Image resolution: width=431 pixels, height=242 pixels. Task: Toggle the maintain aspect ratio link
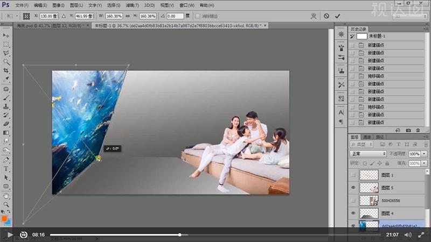[128, 16]
